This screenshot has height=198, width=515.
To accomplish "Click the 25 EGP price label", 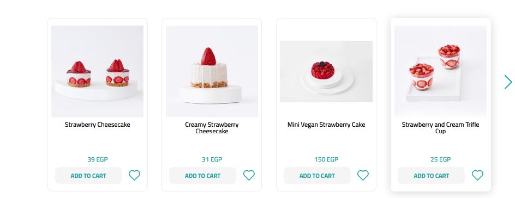I will click(440, 159).
